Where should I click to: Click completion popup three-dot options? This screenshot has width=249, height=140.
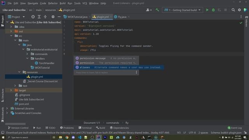[136, 72]
